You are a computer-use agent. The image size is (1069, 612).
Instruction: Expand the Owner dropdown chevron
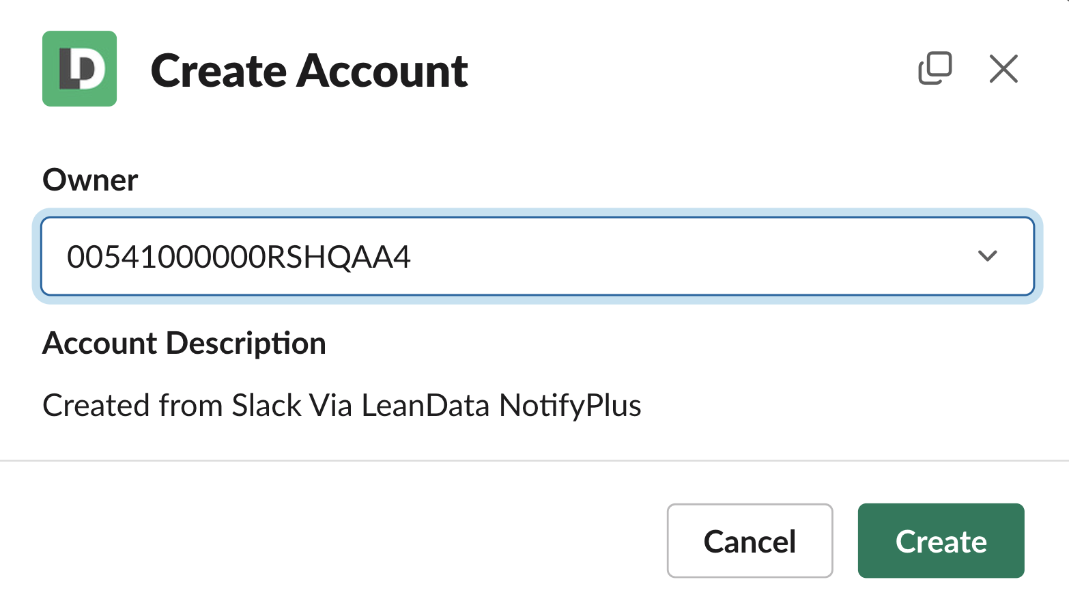tap(987, 256)
